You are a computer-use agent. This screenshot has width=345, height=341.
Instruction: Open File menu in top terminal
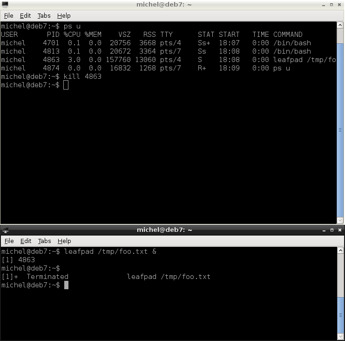[x=8, y=16]
